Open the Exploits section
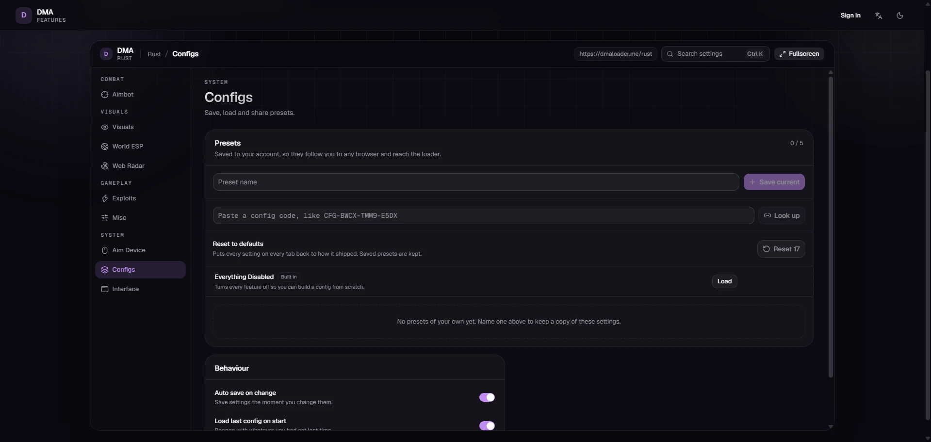The image size is (931, 442). [x=140, y=198]
